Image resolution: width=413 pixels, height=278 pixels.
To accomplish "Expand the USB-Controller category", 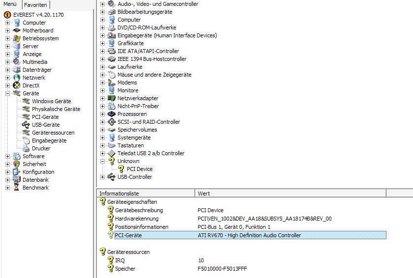I will point(102,177).
